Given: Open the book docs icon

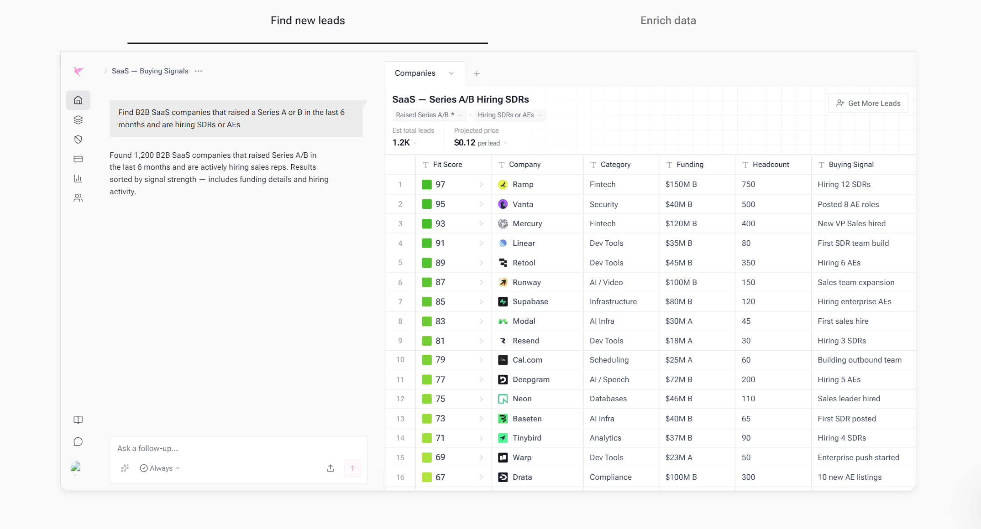Looking at the screenshot, I should click(x=78, y=420).
